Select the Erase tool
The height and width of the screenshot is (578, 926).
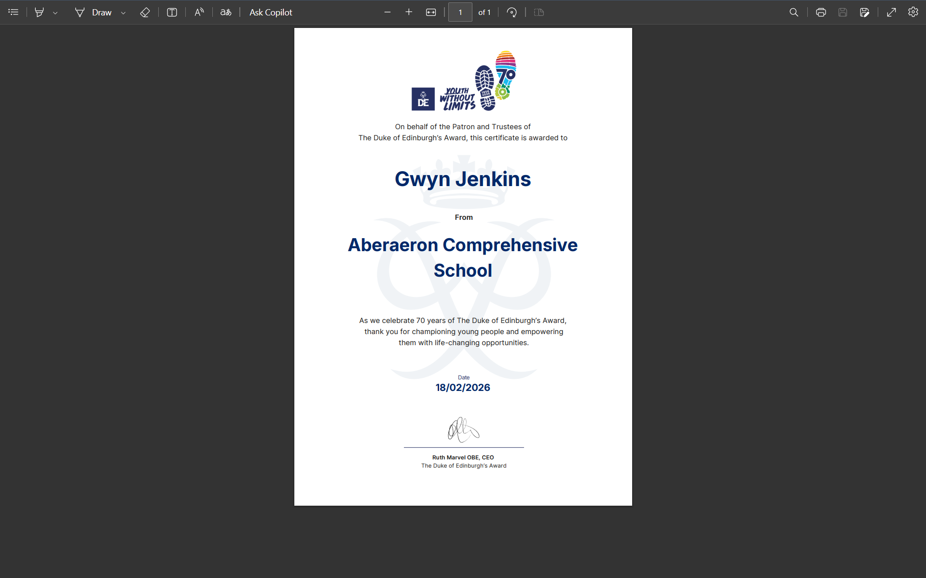click(145, 13)
